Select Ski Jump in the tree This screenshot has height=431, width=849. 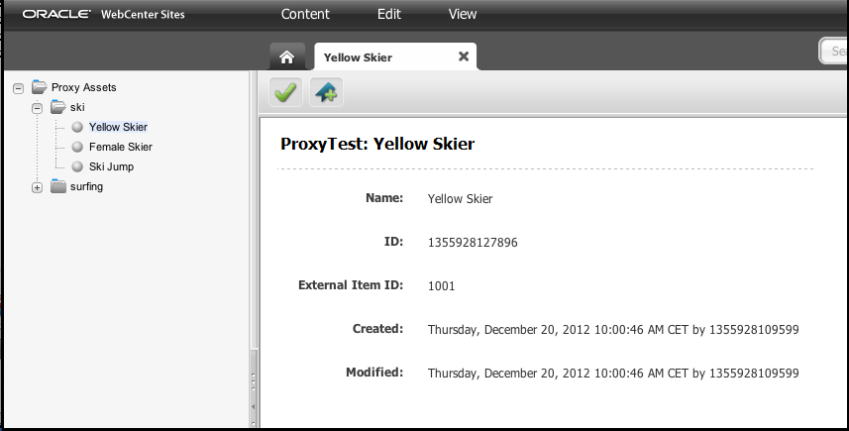pyautogui.click(x=112, y=166)
